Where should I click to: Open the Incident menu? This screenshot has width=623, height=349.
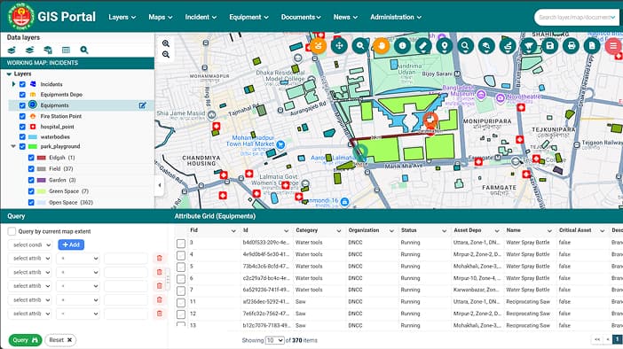[x=201, y=17]
